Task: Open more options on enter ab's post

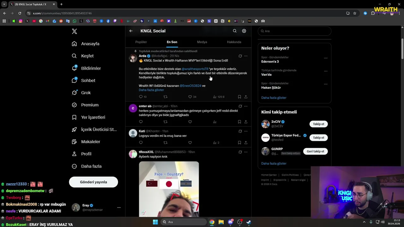Action: [246, 106]
